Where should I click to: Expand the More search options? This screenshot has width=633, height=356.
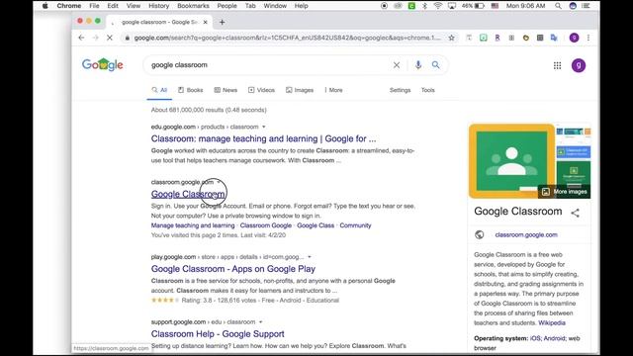333,90
